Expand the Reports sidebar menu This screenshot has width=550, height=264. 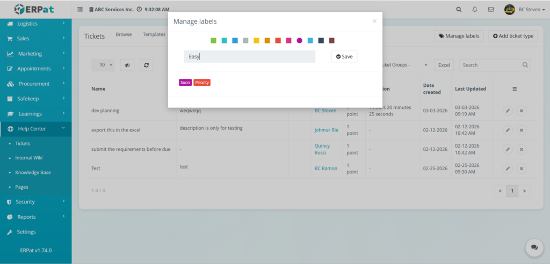(36, 217)
